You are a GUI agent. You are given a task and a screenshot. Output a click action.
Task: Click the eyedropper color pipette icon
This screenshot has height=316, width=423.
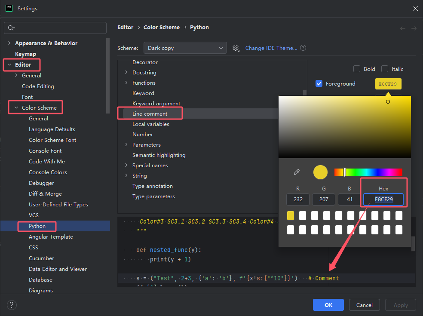[x=297, y=172]
